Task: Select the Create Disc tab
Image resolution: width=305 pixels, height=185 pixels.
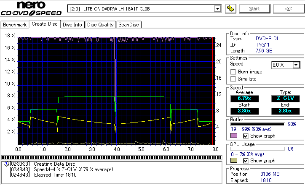Action: pos(45,24)
